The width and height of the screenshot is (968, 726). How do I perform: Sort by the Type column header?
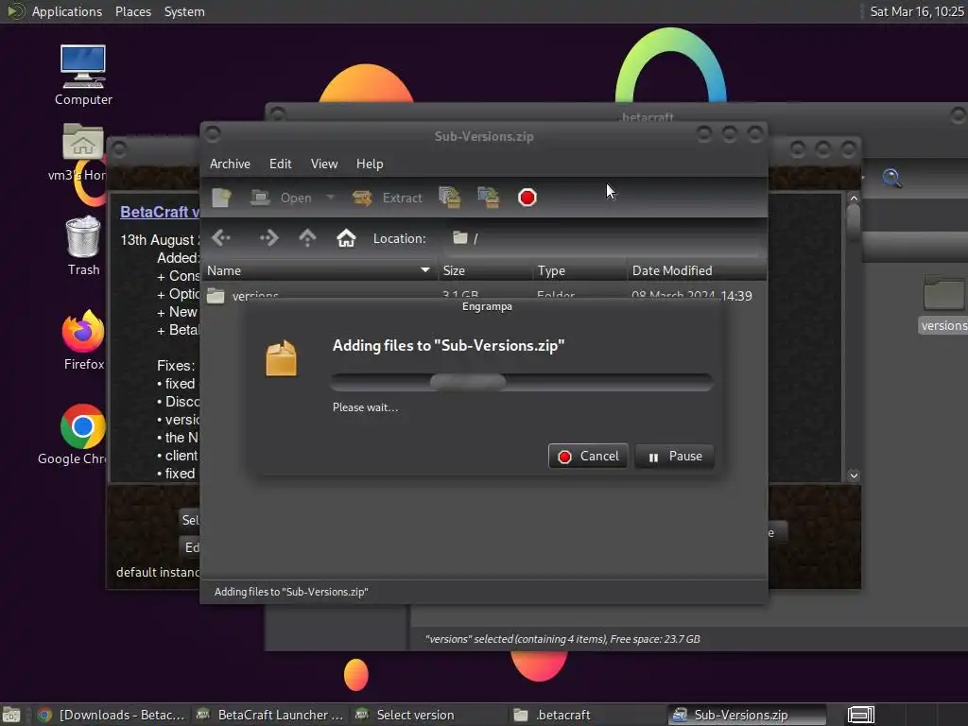pyautogui.click(x=579, y=270)
